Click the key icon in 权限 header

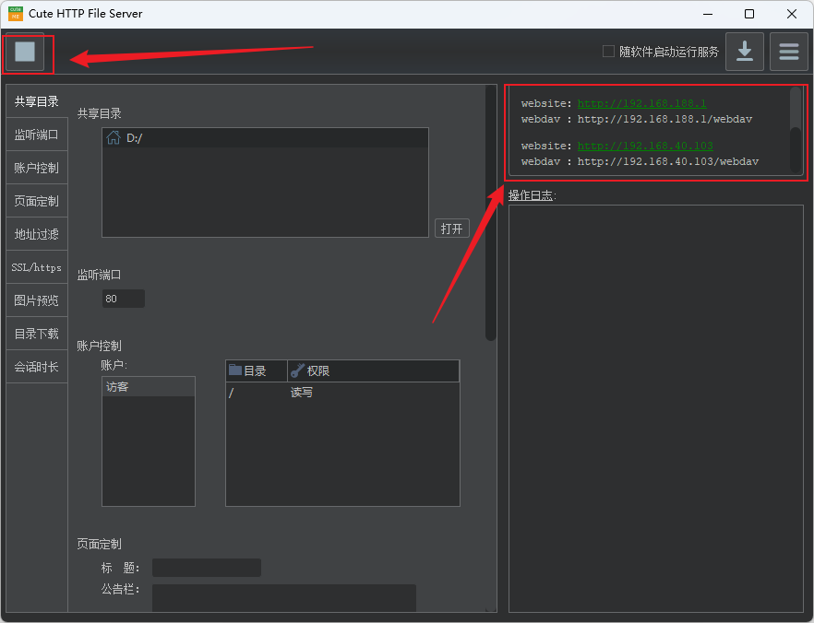[x=297, y=370]
